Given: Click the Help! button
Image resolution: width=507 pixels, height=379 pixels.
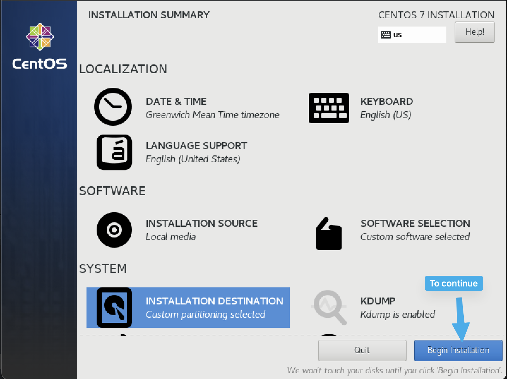Looking at the screenshot, I should pos(474,32).
